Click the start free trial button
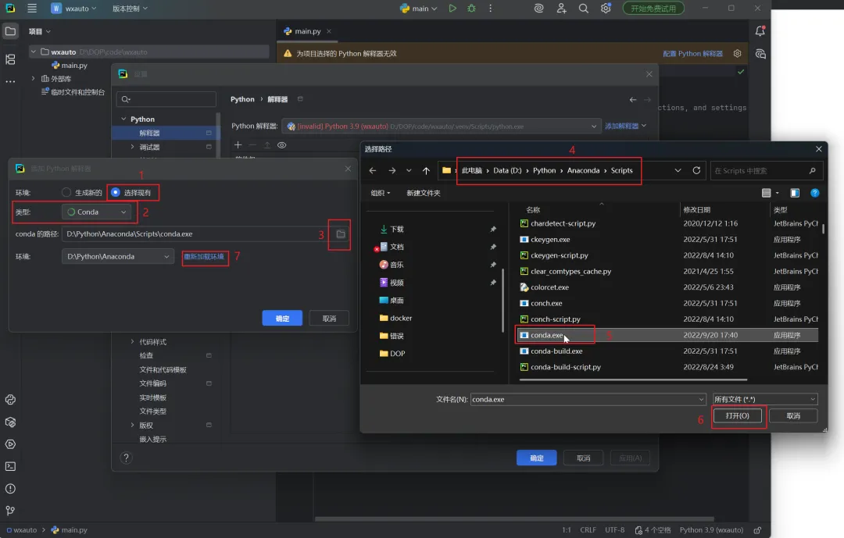The image size is (844, 538). [x=653, y=8]
